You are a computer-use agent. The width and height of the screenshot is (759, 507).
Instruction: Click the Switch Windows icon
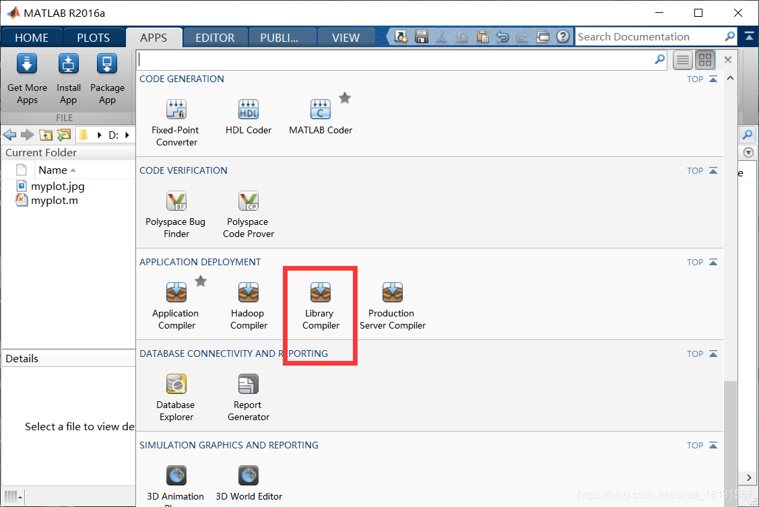tap(543, 36)
